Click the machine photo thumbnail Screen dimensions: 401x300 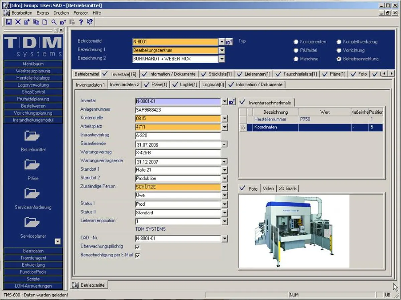[293, 231]
